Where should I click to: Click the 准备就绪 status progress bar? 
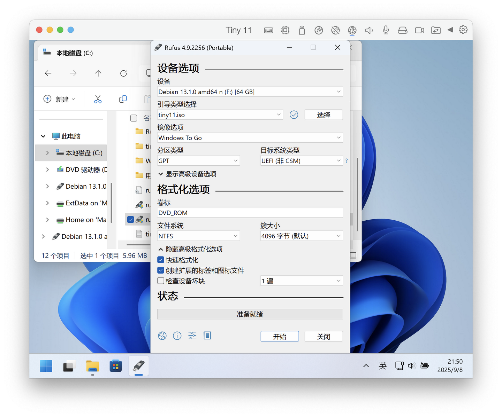pyautogui.click(x=250, y=314)
